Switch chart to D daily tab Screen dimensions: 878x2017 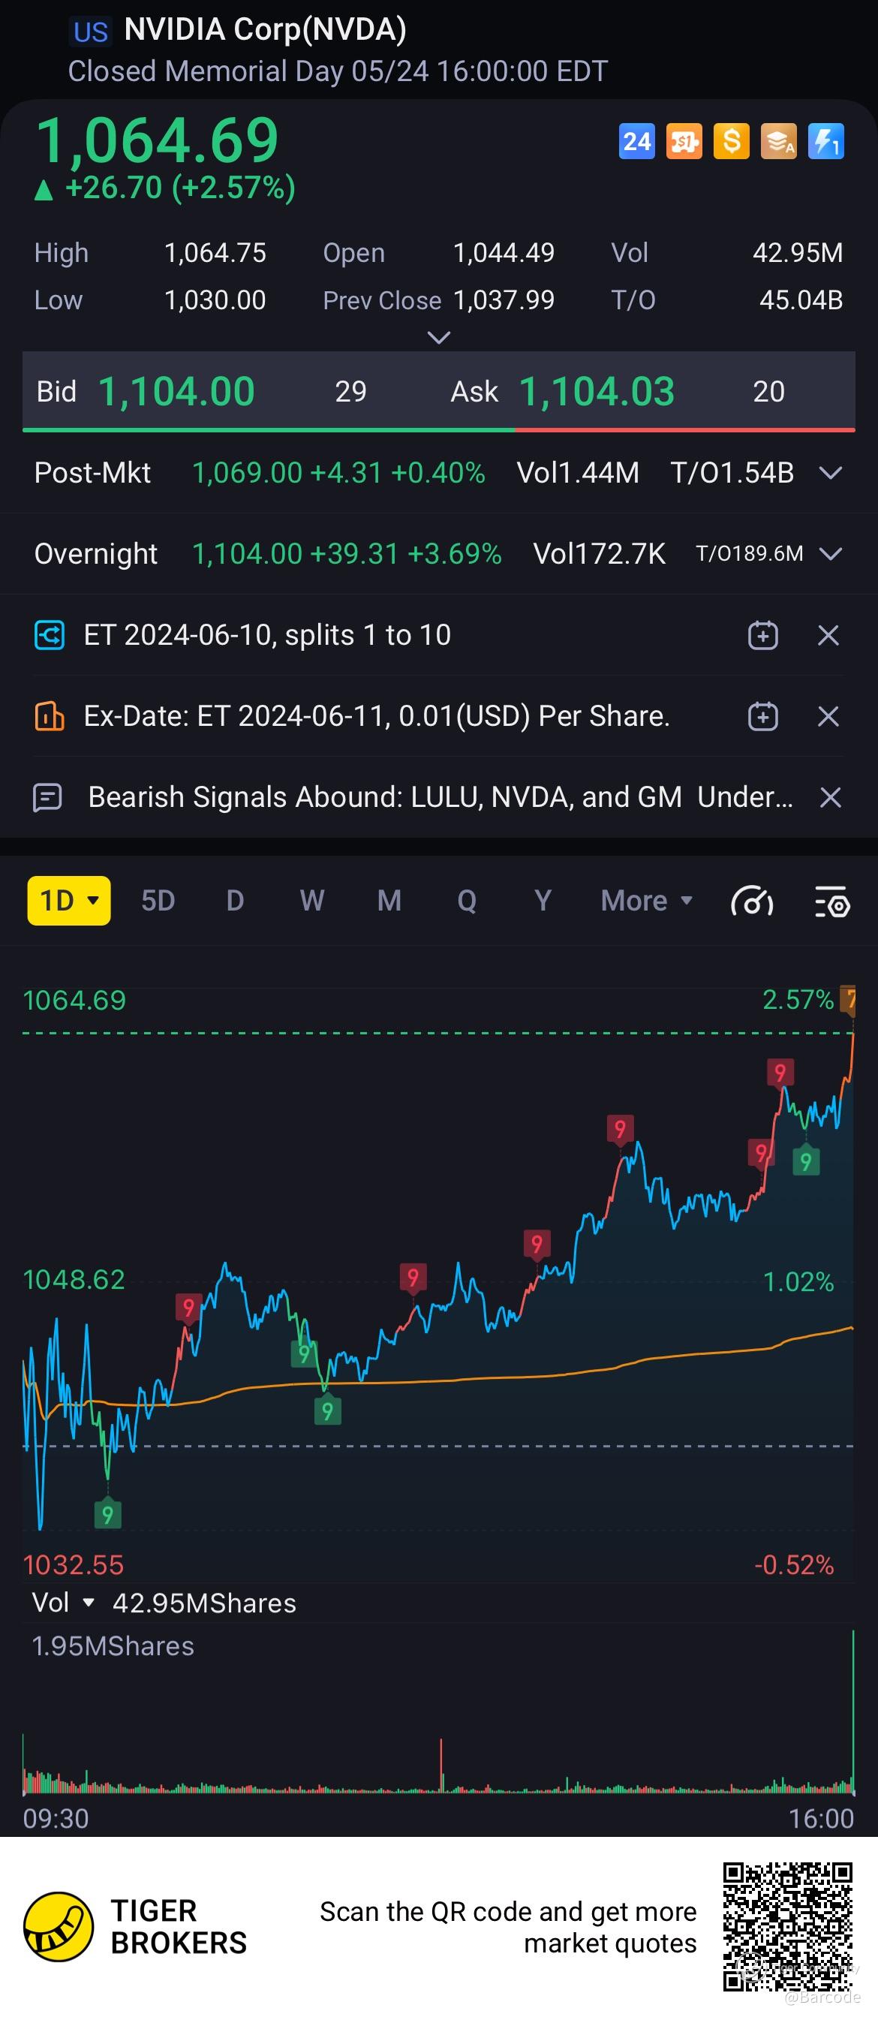click(235, 901)
